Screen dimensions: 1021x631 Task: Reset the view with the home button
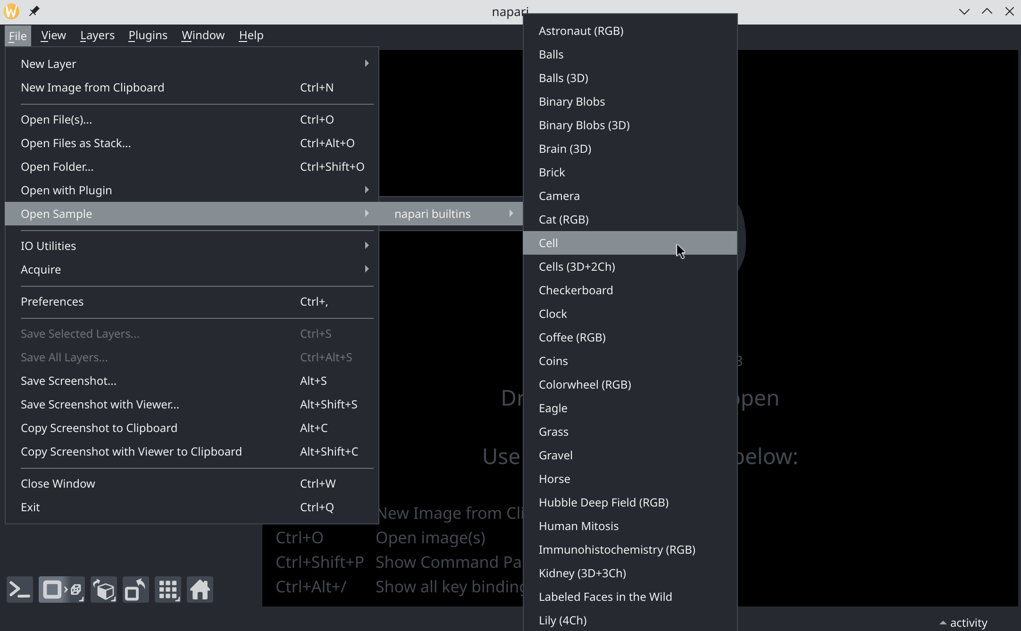coord(200,589)
